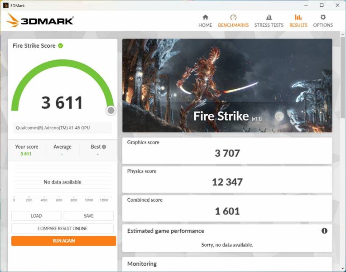
Task: Open the Options gear icon
Action: pyautogui.click(x=323, y=17)
